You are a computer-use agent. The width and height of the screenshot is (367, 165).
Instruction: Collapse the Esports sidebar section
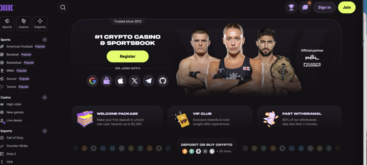[x=44, y=131]
